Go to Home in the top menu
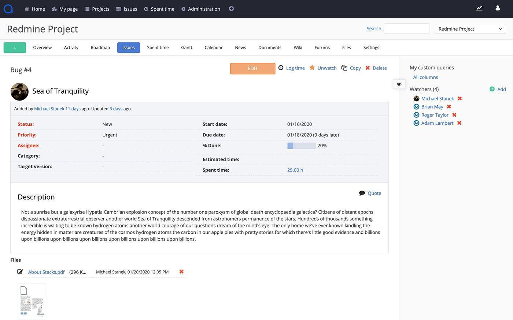Screen dimensions: 513x320 (35, 9)
